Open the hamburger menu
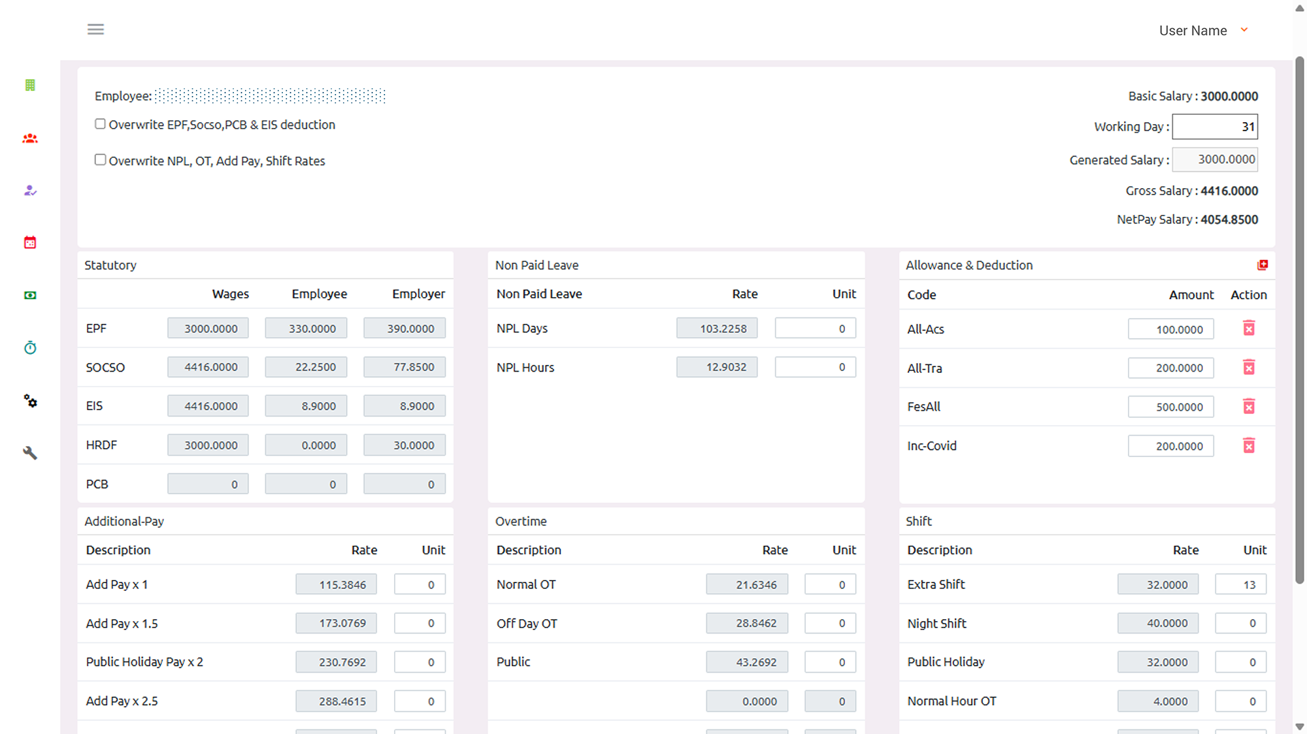The height and width of the screenshot is (734, 1307). click(x=95, y=29)
